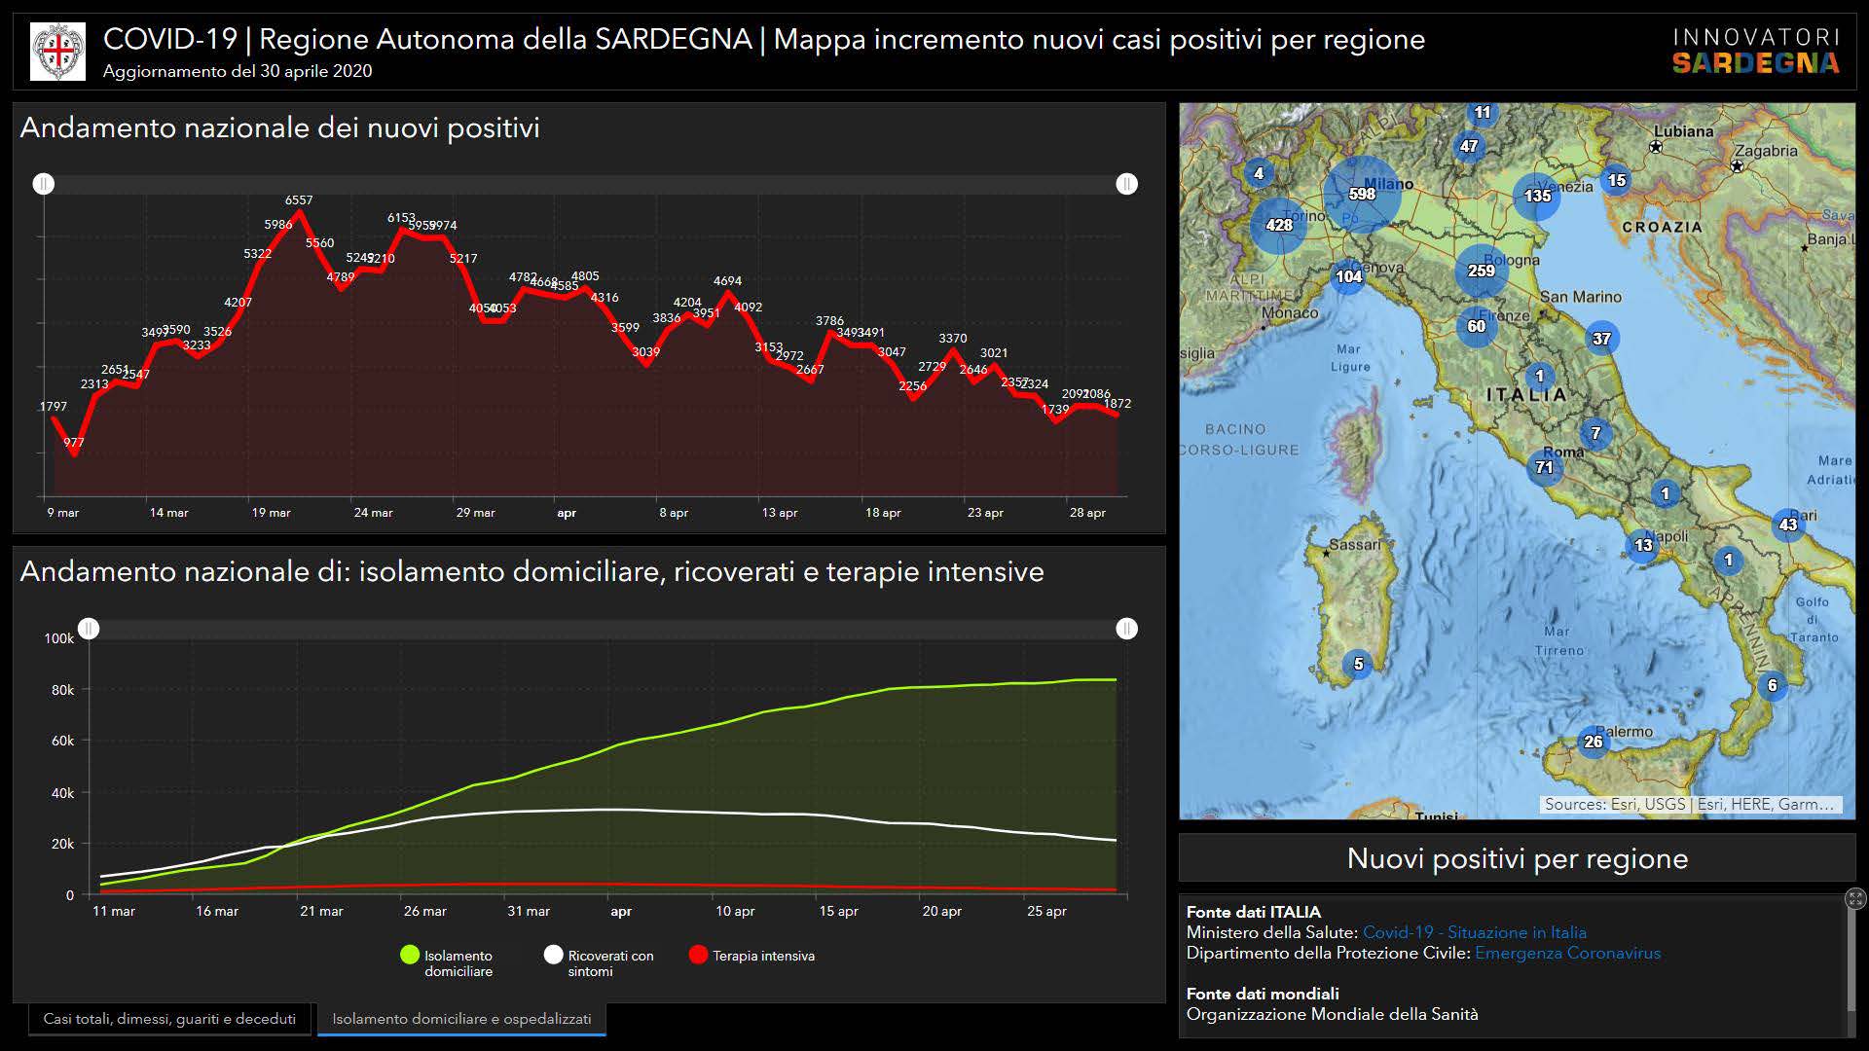
Task: Click left range handle of new positives chart
Action: pos(44,184)
